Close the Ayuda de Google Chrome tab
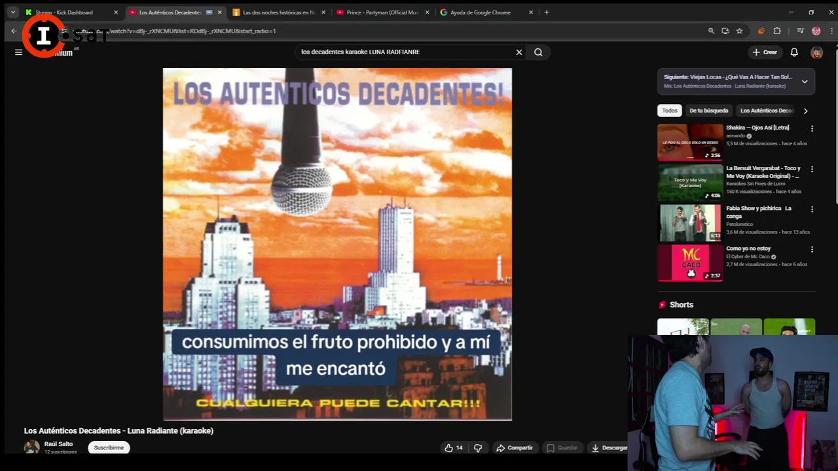This screenshot has height=471, width=838. coord(531,12)
